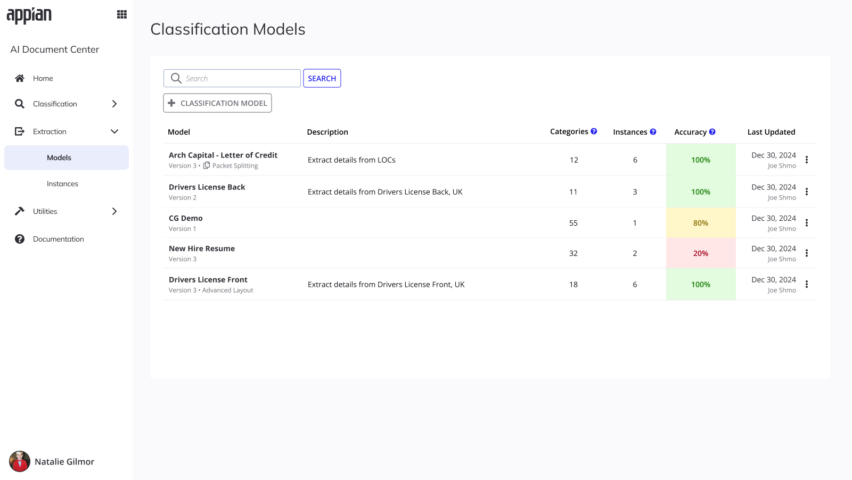This screenshot has width=852, height=480.
Task: Open the Categories column help tooltip
Action: (594, 131)
